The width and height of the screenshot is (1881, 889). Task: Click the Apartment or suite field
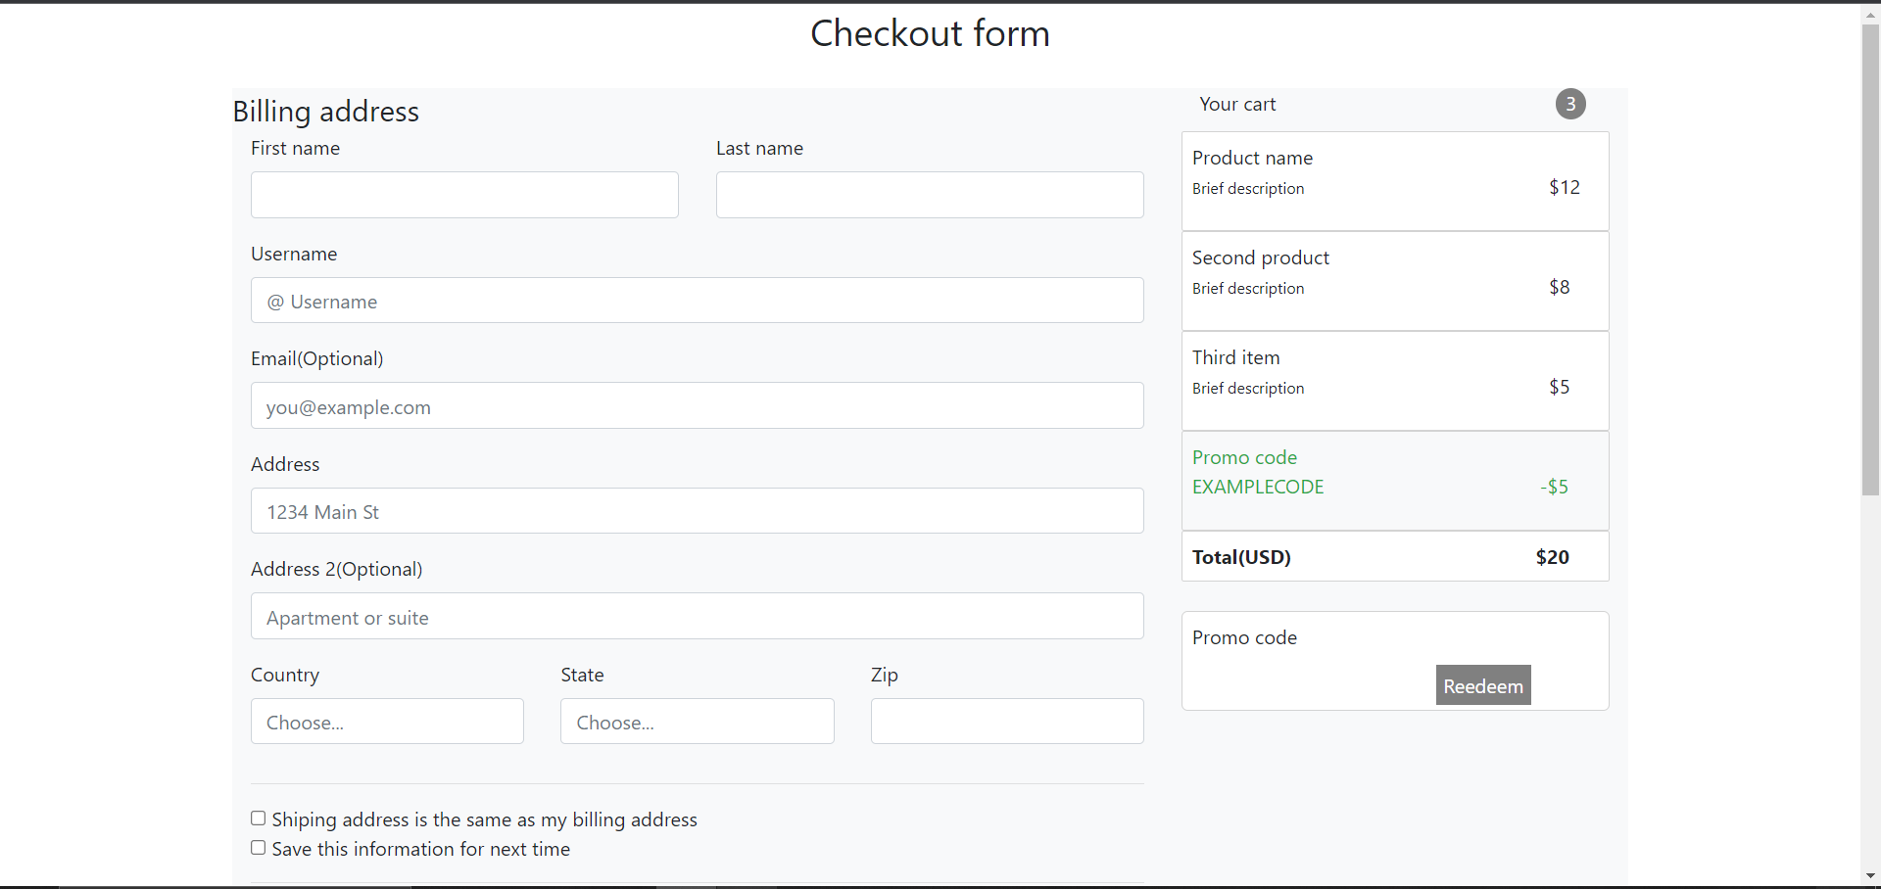point(698,616)
